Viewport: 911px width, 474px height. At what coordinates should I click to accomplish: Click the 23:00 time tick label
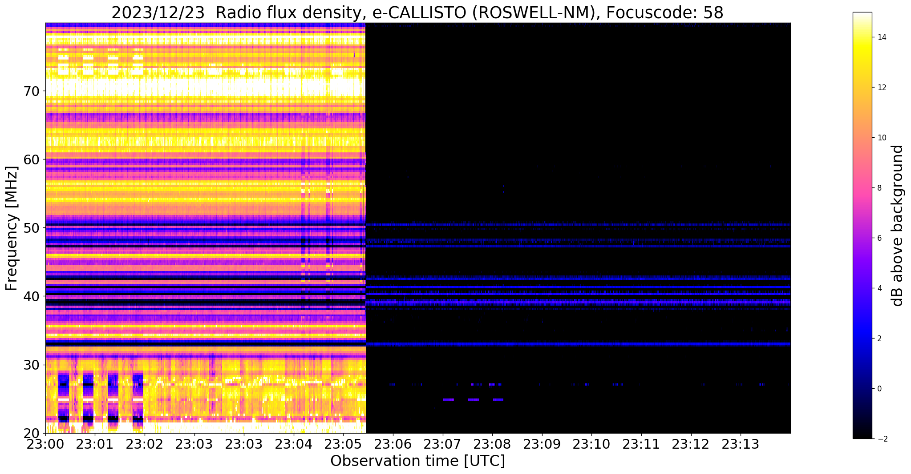coord(45,444)
